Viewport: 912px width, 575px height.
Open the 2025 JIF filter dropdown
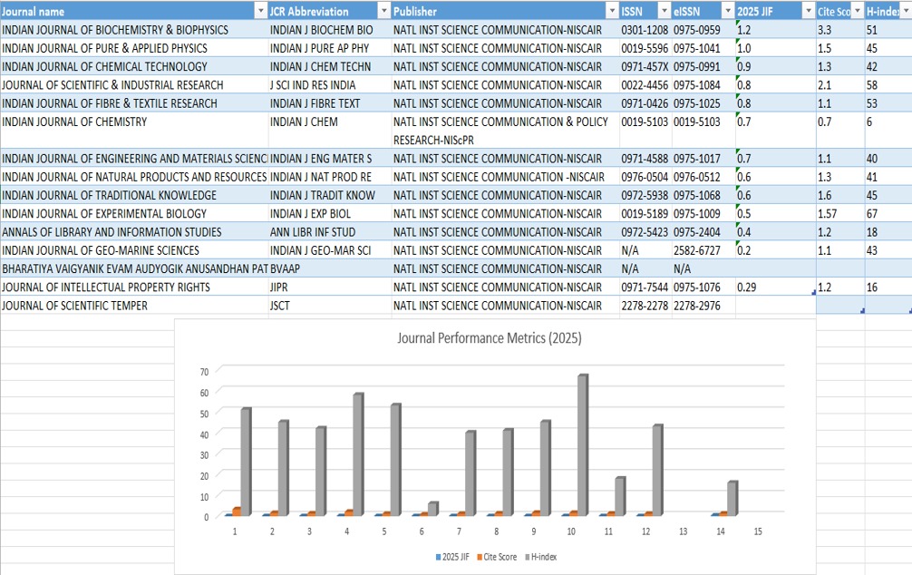click(x=809, y=11)
